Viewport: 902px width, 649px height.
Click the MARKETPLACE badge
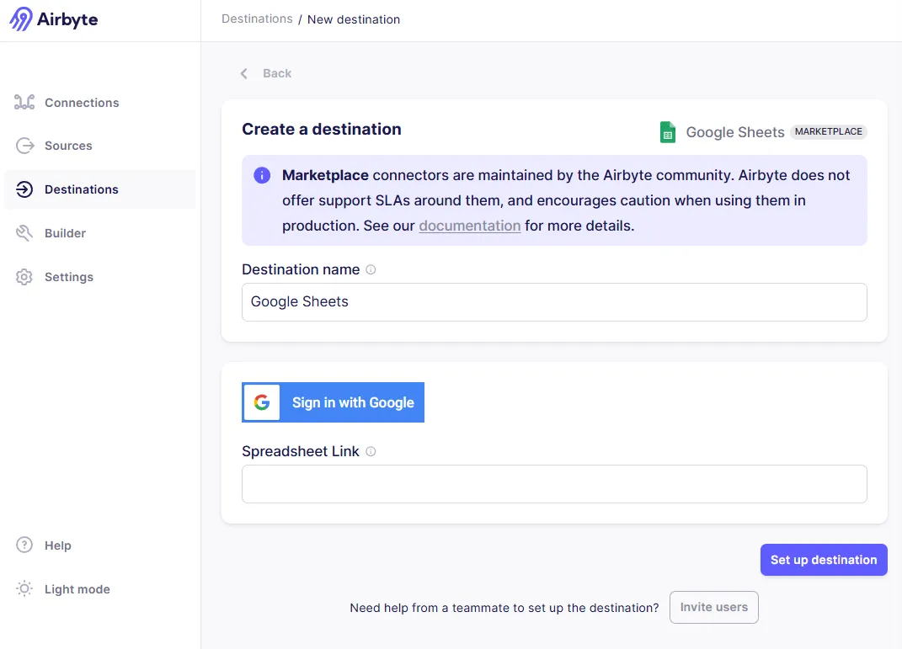pos(829,131)
